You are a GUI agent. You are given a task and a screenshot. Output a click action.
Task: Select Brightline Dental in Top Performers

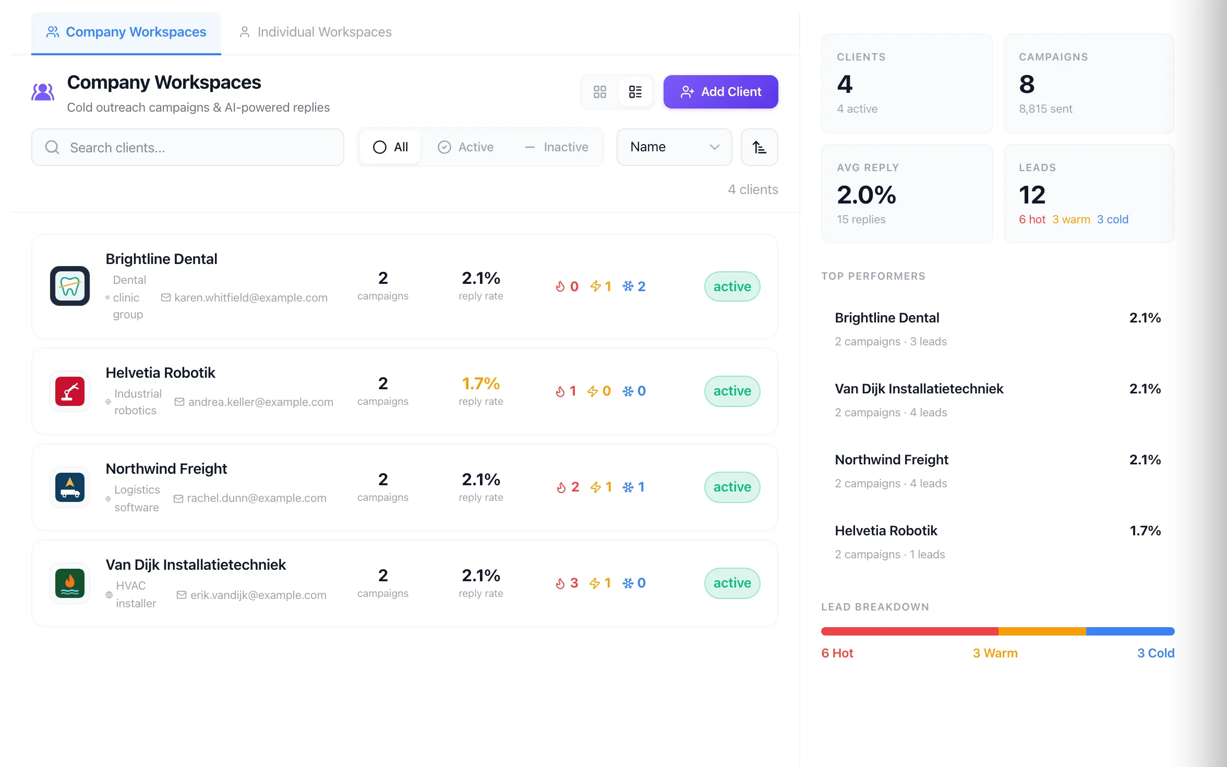tap(997, 329)
